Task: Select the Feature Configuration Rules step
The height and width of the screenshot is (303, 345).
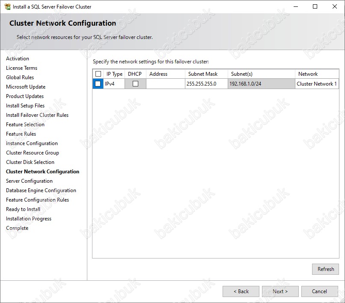Action: pos(37,200)
